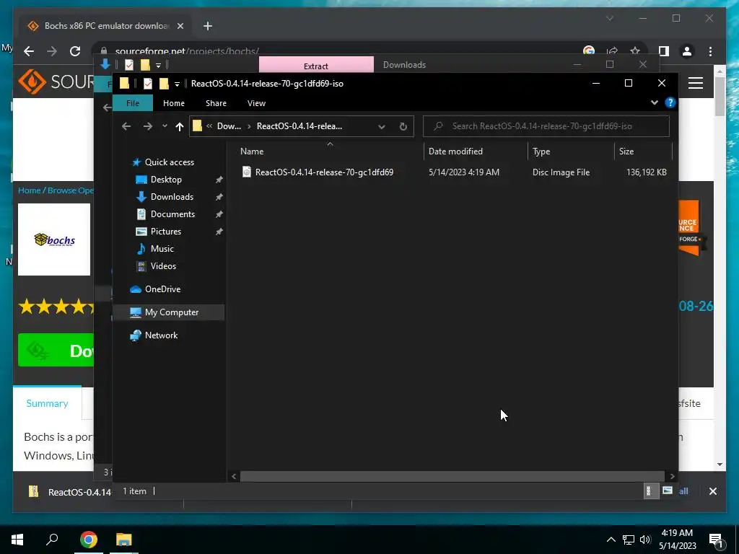Click My Computer in the navigation pane
Screen dimensions: 739x554
[x=172, y=312]
